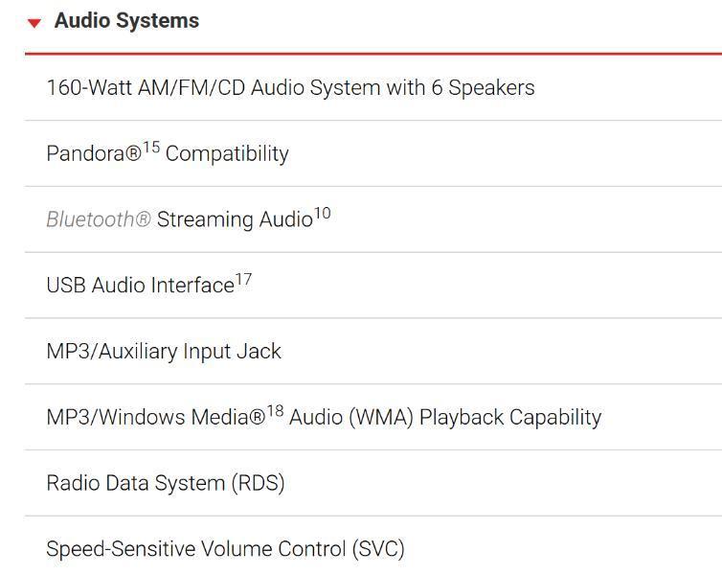The height and width of the screenshot is (575, 722).
Task: Click the MP3/Windows Media text
Action: (x=155, y=418)
